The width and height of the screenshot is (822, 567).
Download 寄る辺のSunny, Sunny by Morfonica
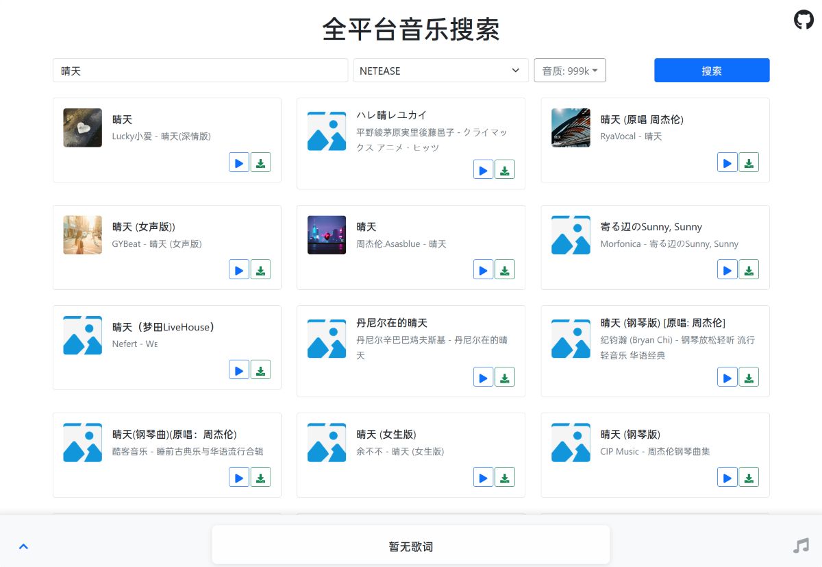(749, 269)
